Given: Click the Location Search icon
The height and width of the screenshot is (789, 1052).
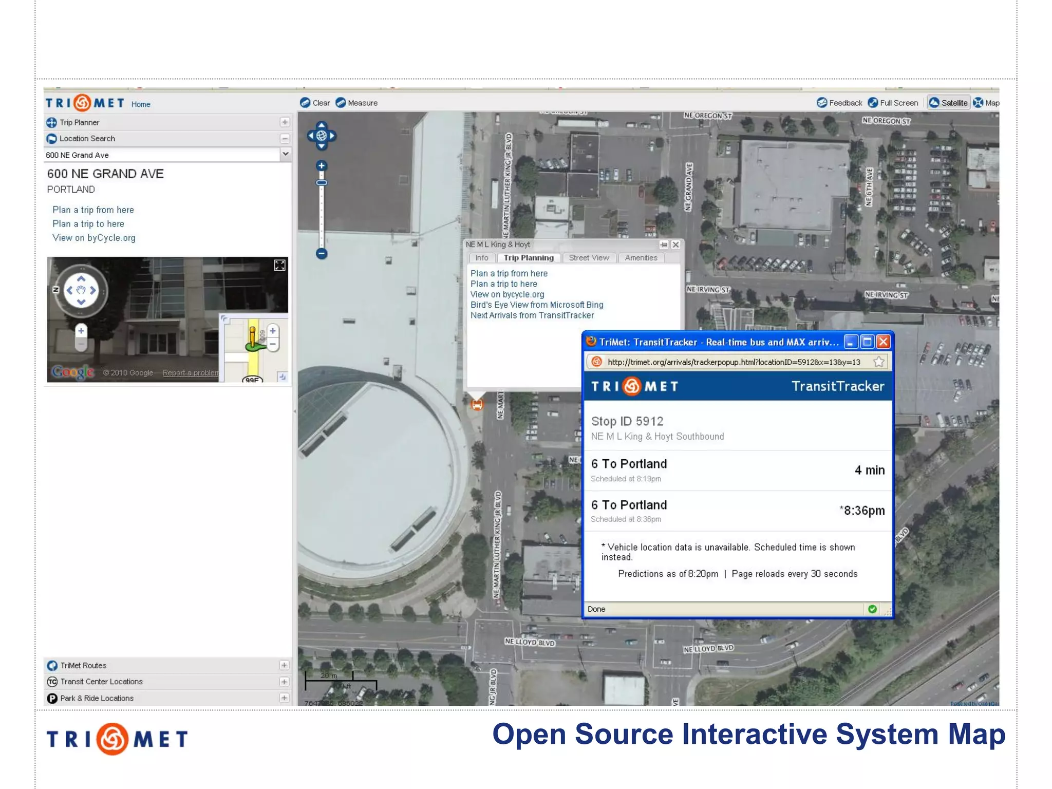Looking at the screenshot, I should click(x=51, y=139).
